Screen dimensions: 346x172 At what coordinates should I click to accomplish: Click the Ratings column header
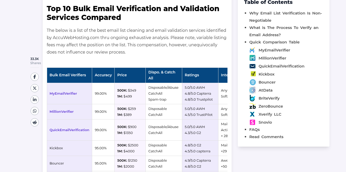click(192, 75)
